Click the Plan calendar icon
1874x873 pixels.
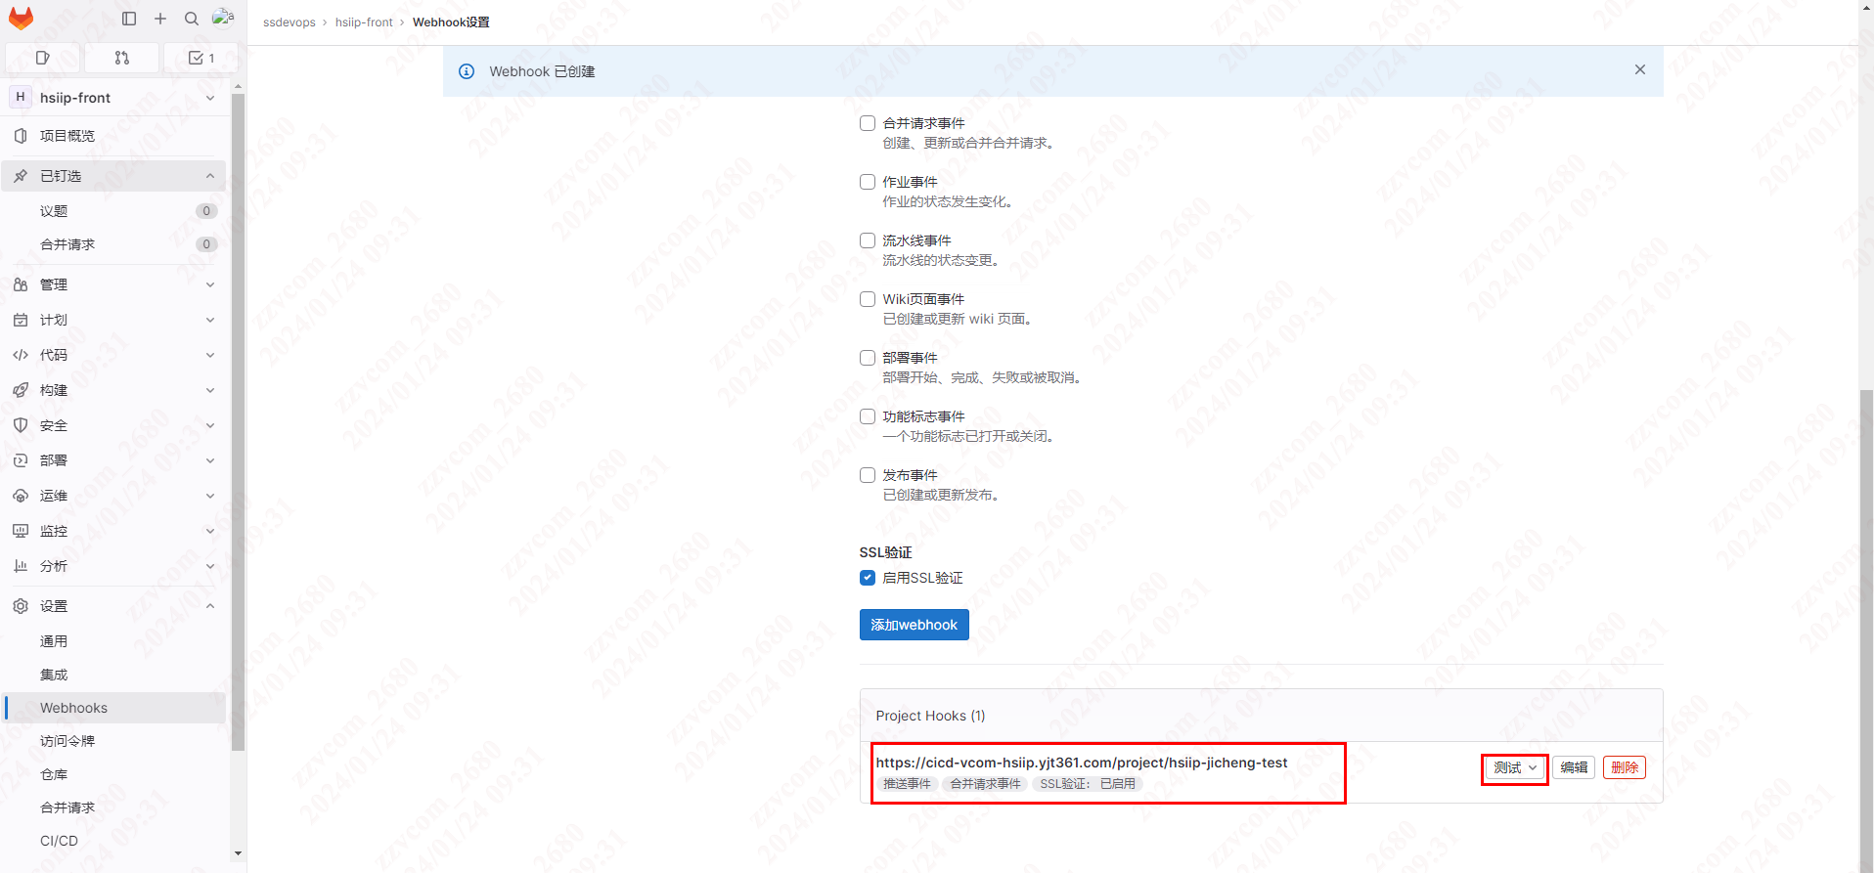pyautogui.click(x=21, y=320)
